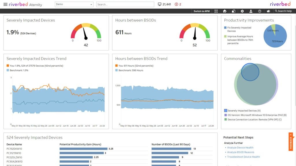This screenshot has height=166, width=296.
Task: Open alerts showing 2 notifications
Action: tap(176, 4)
